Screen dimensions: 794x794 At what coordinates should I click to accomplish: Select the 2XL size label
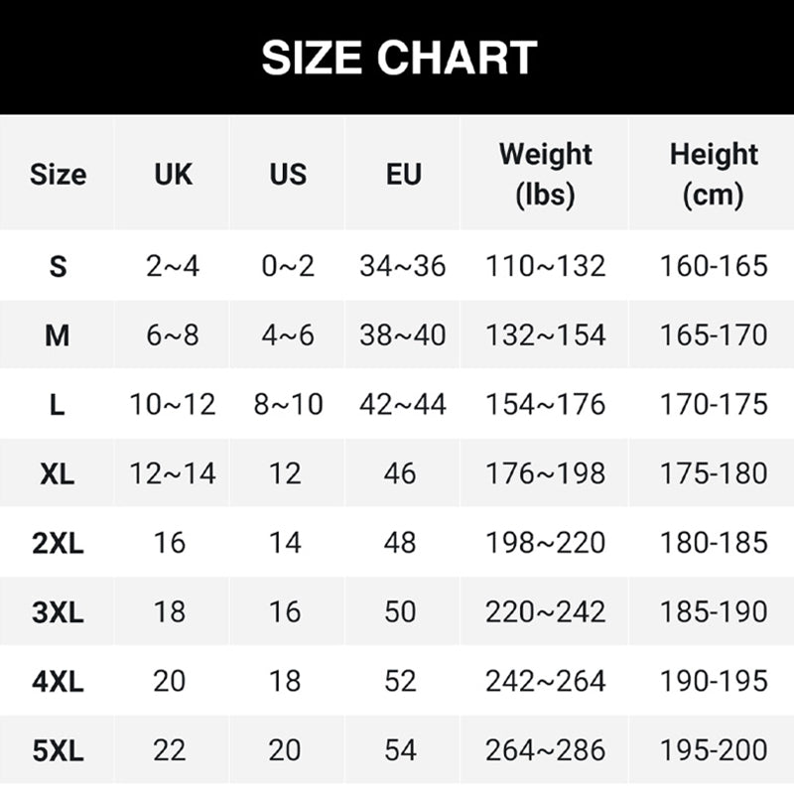pyautogui.click(x=58, y=543)
